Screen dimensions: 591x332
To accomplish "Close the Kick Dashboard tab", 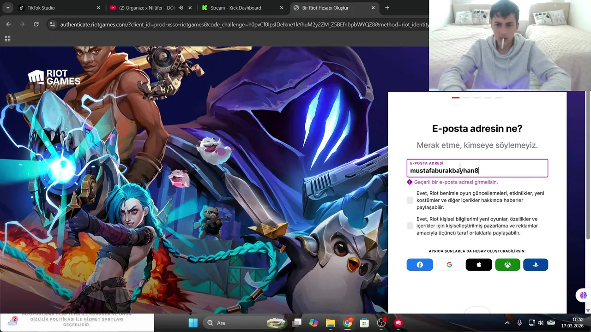I will (282, 8).
